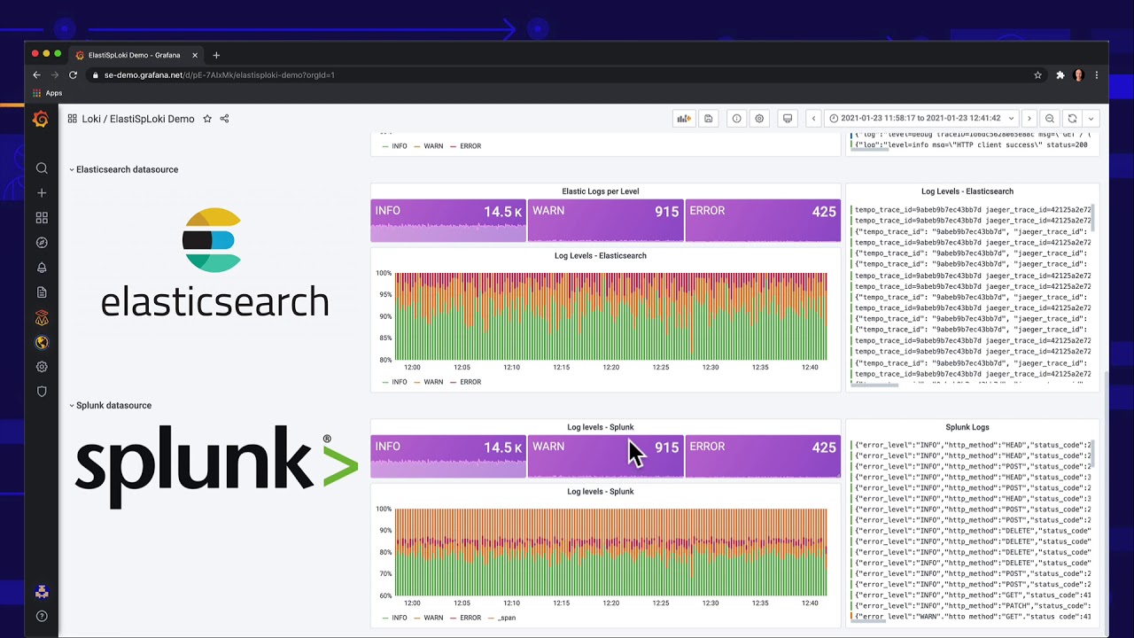Open Log levels - Splunk stat panel title
The height and width of the screenshot is (638, 1134).
tap(600, 427)
